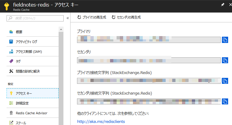Screen dimensions: 232x125
Task: Pin the blade using the pushpin icon
Action: pos(222,4)
